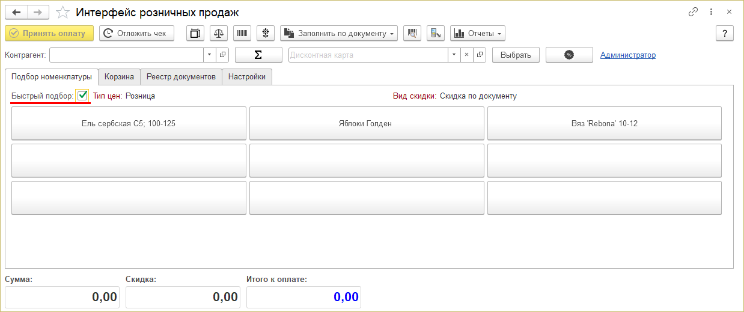Close the form with the X button
The width and height of the screenshot is (744, 312).
point(730,12)
